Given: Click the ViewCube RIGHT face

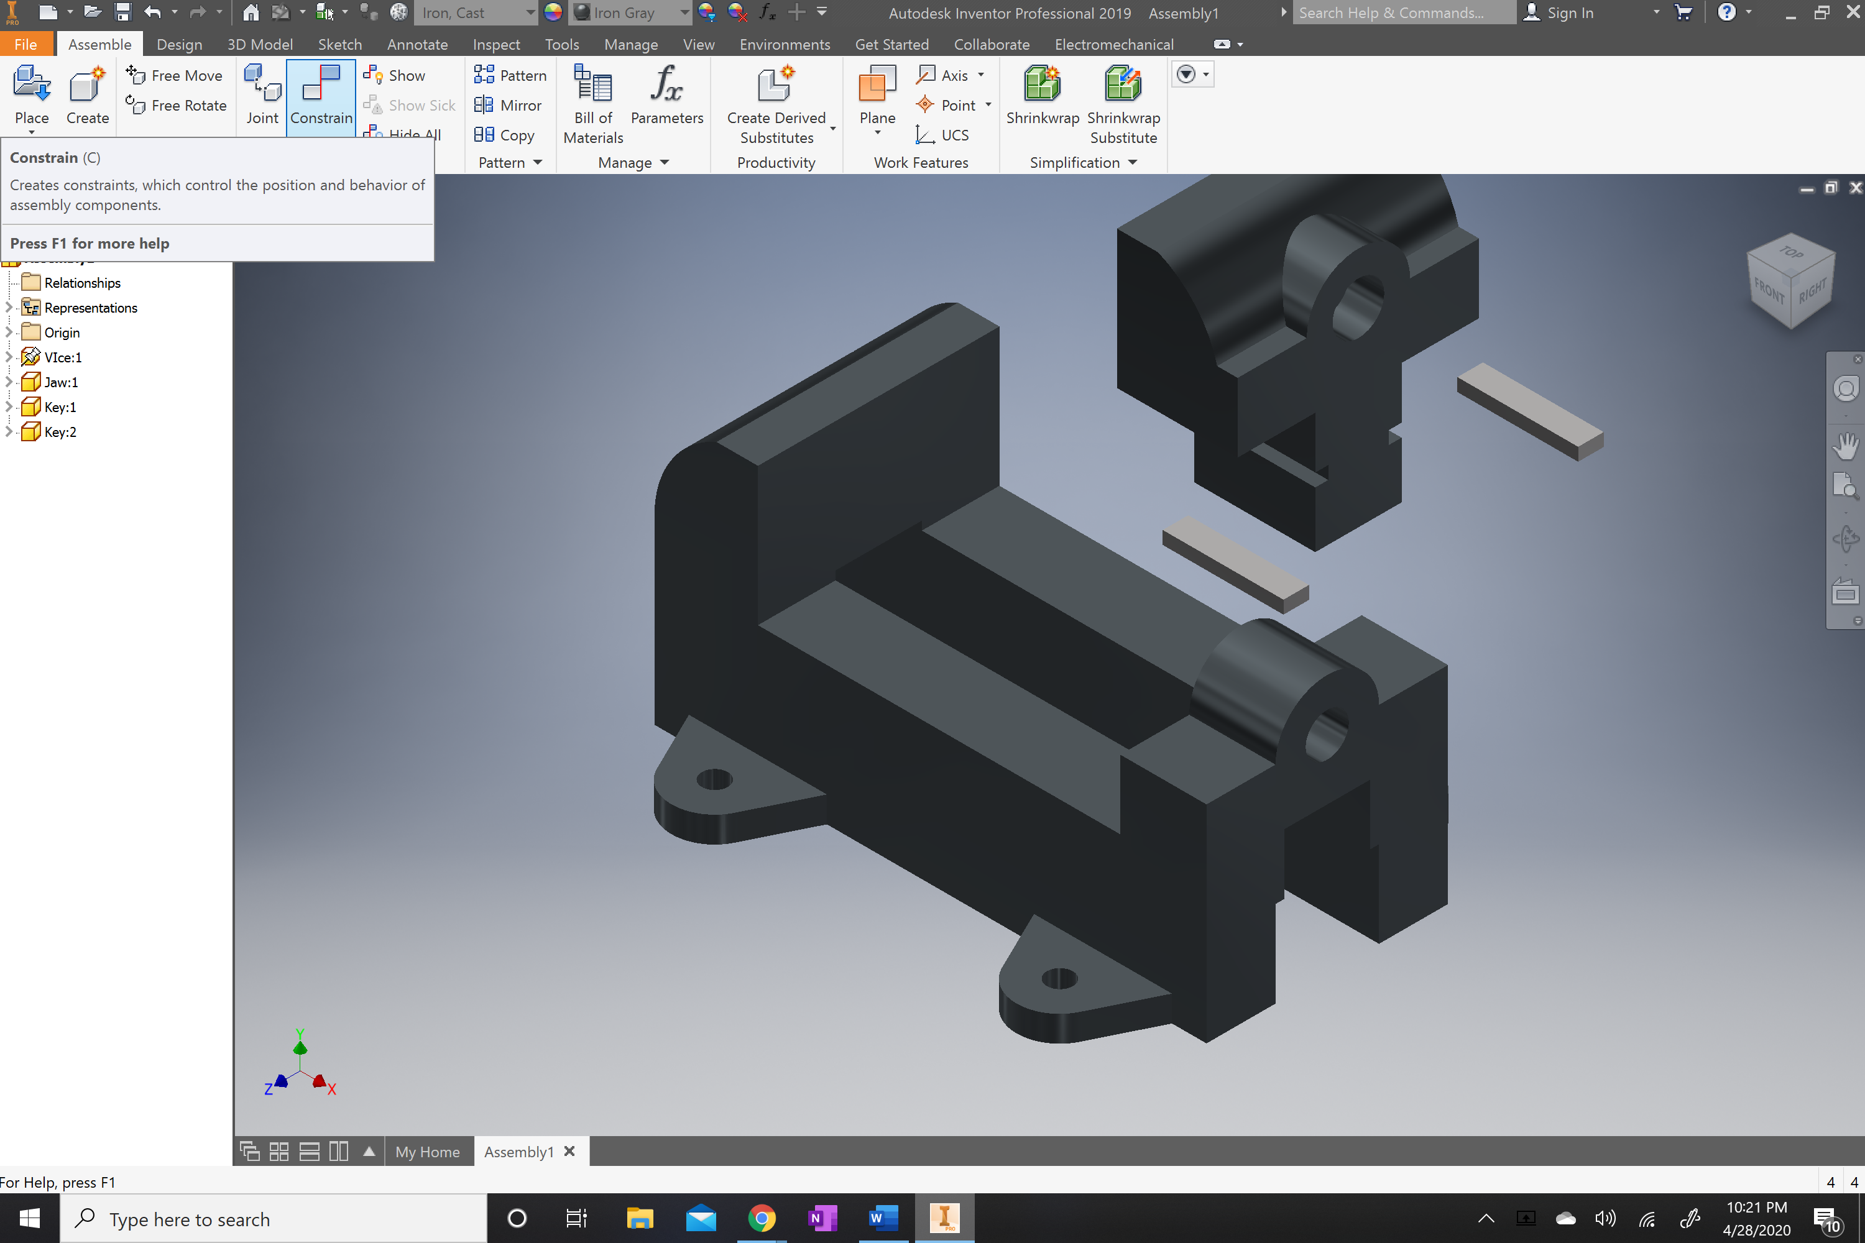Looking at the screenshot, I should [1812, 290].
